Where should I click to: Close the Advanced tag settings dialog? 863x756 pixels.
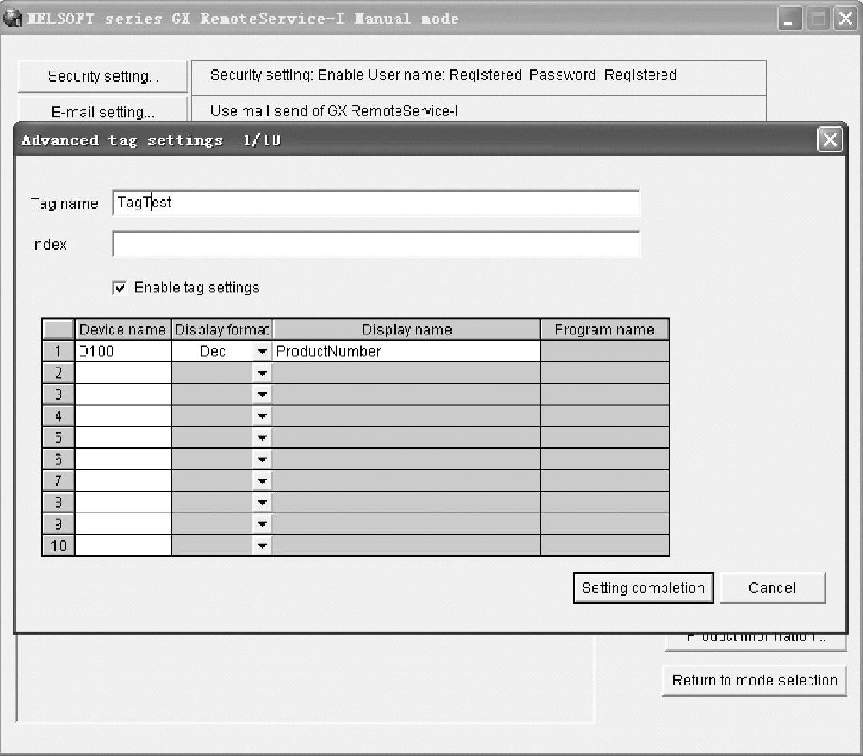[x=830, y=140]
